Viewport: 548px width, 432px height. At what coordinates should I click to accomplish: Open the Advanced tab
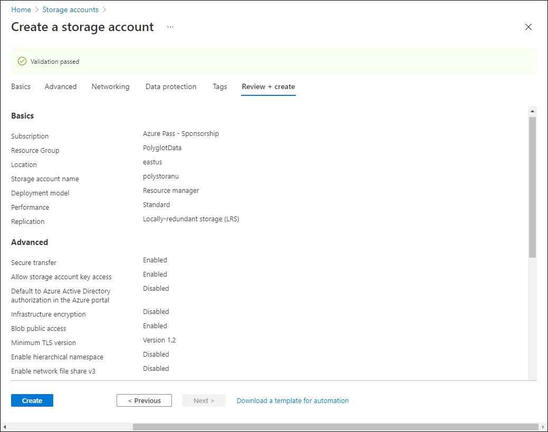pos(61,86)
